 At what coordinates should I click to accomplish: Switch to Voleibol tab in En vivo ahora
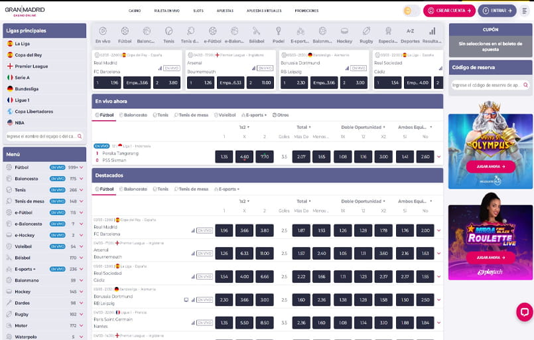225,115
